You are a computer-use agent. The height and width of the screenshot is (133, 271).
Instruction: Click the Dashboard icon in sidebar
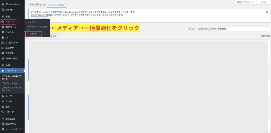point(3,4)
